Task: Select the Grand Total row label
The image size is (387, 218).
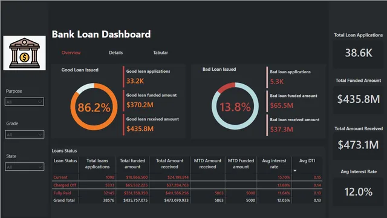Action: click(x=64, y=200)
